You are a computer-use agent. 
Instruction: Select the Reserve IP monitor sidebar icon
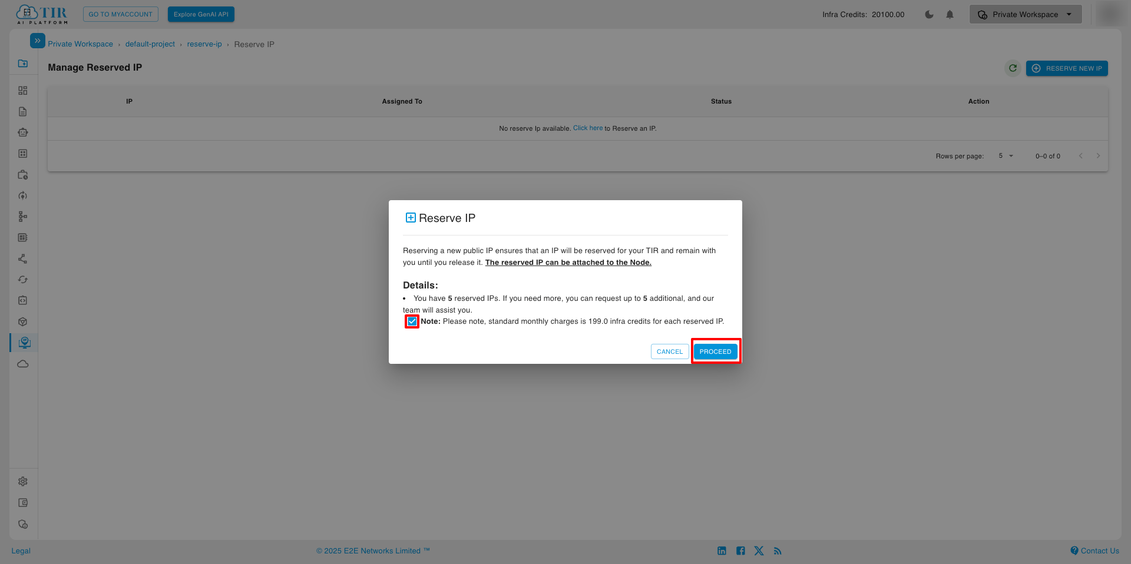click(x=24, y=343)
